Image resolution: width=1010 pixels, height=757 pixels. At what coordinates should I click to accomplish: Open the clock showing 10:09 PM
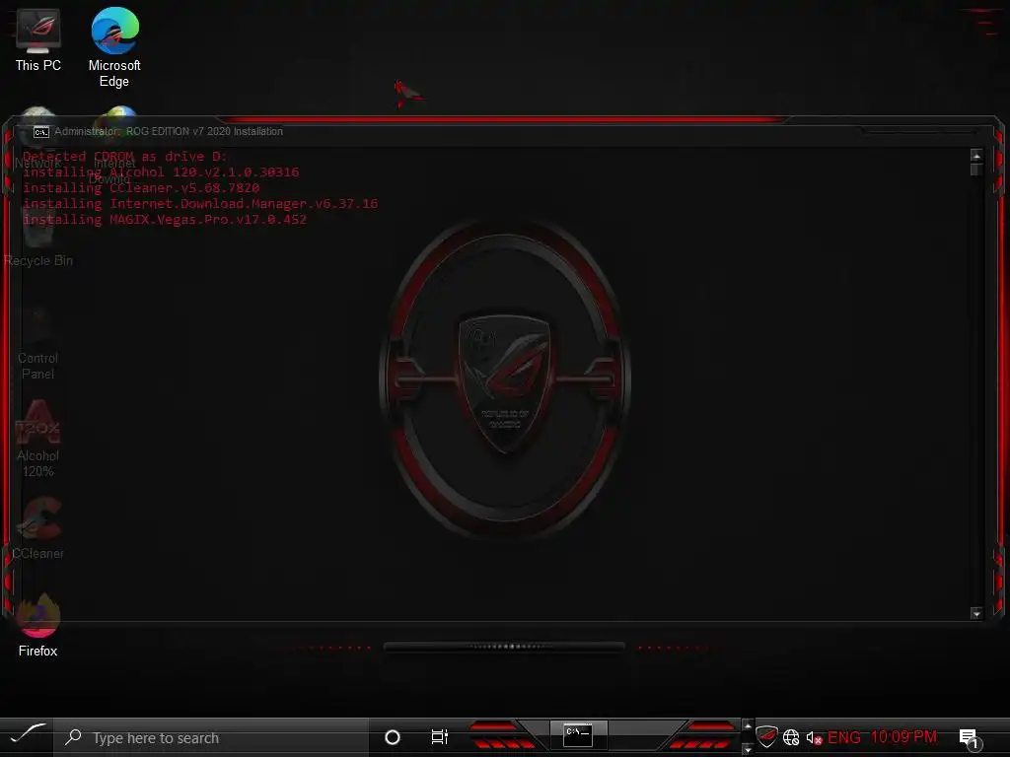903,737
